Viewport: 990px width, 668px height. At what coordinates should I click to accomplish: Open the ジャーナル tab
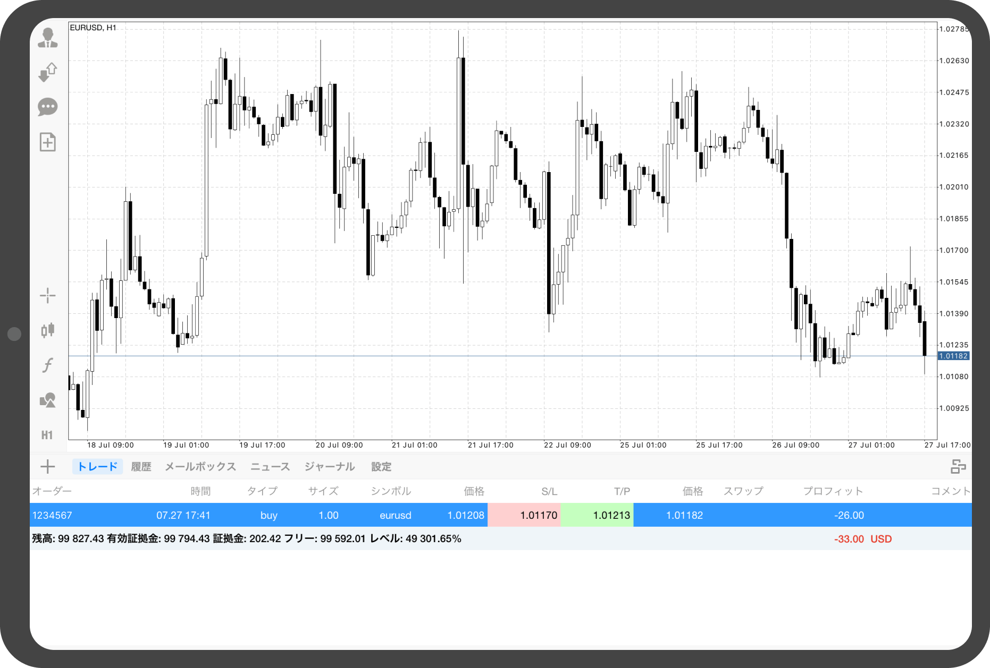click(x=330, y=467)
